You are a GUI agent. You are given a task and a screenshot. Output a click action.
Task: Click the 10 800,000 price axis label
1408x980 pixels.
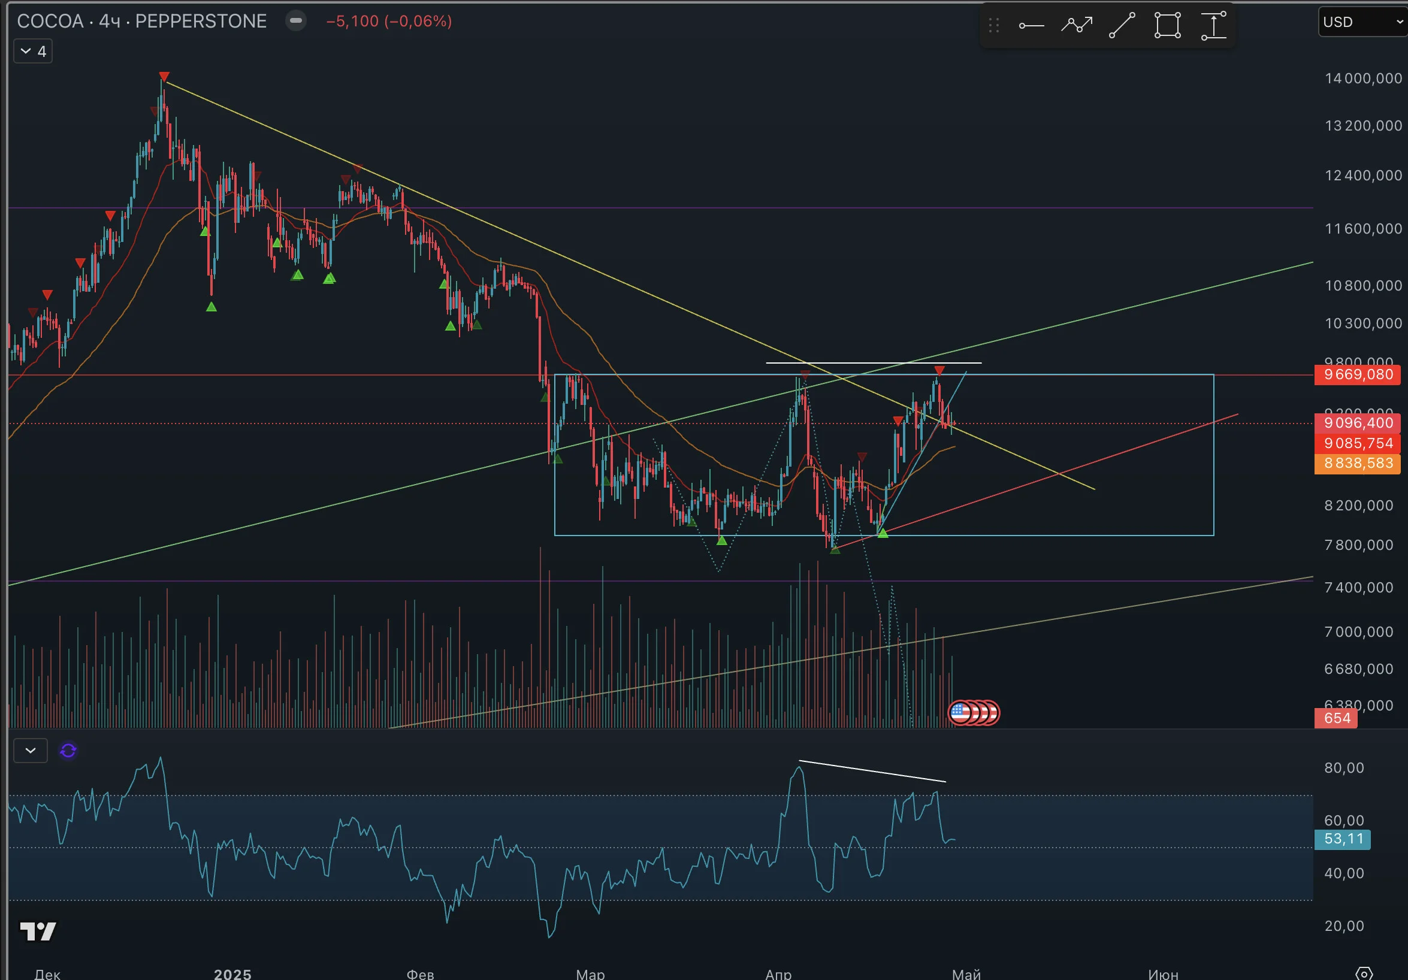click(1362, 285)
